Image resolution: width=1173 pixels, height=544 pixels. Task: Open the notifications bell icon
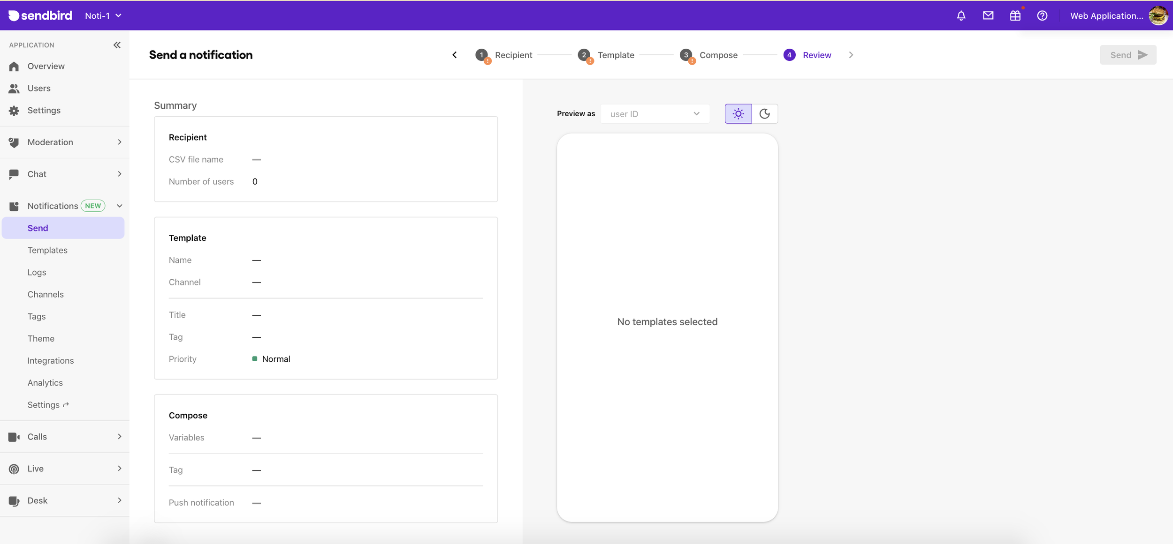[x=961, y=15]
